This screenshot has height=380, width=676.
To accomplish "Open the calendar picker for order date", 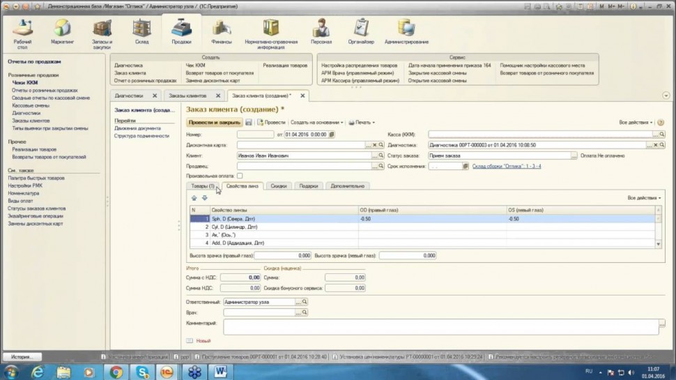I will coord(332,134).
